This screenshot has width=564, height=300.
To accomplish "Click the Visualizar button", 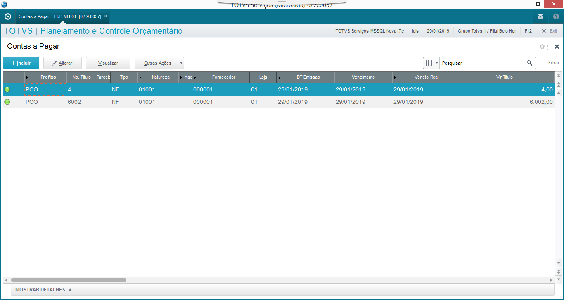I will [108, 63].
